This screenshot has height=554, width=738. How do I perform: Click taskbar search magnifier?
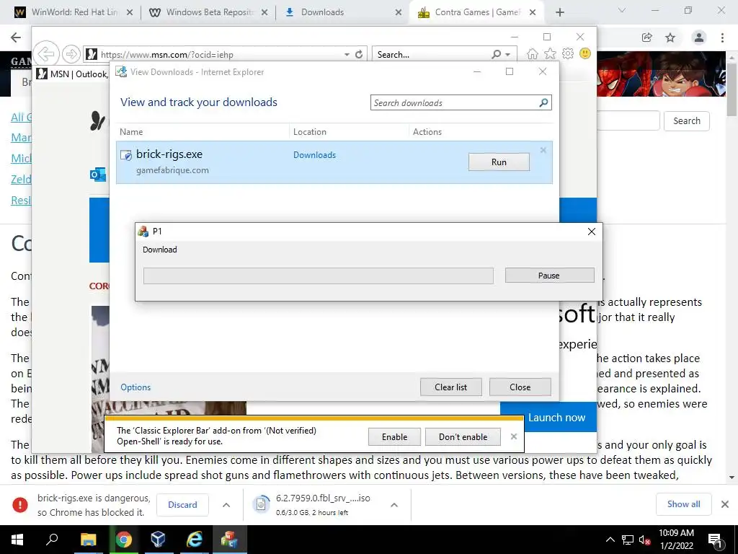(x=52, y=540)
